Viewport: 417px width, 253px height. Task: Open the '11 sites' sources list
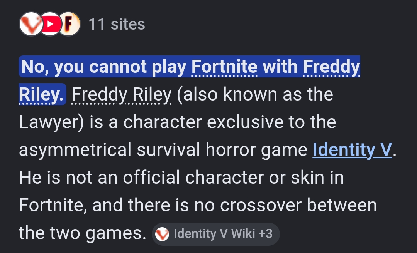[x=117, y=24]
